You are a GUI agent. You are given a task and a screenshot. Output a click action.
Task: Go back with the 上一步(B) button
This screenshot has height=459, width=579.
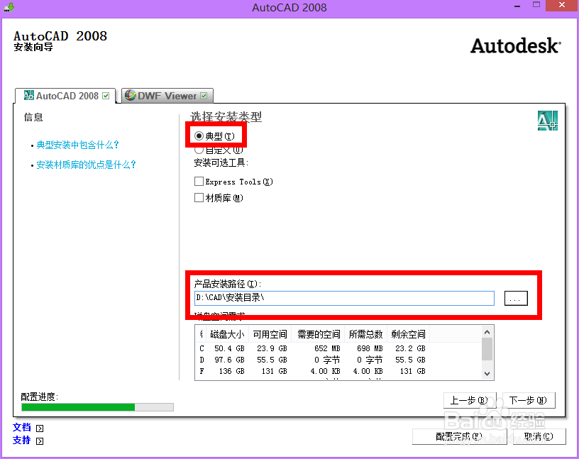(470, 400)
